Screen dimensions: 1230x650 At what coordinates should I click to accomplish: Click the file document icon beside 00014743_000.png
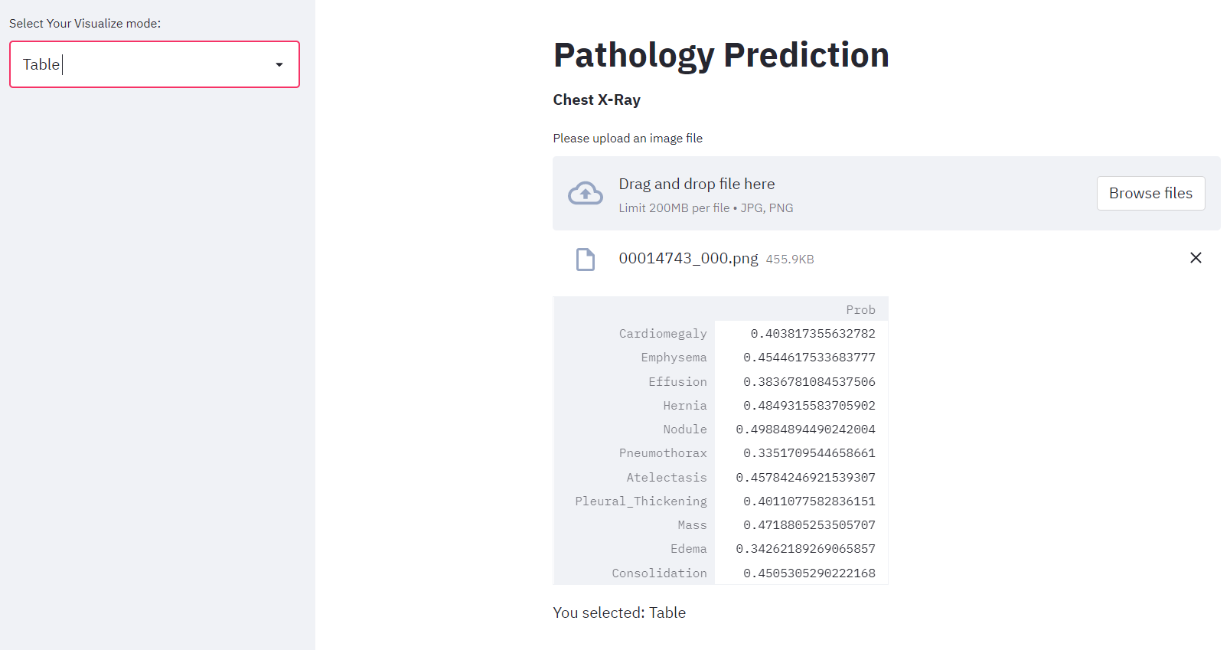coord(586,259)
